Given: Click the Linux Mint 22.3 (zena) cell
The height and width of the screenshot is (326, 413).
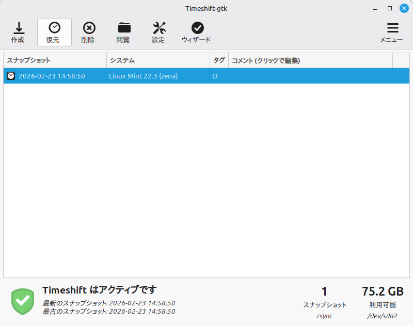Looking at the screenshot, I should [143, 76].
